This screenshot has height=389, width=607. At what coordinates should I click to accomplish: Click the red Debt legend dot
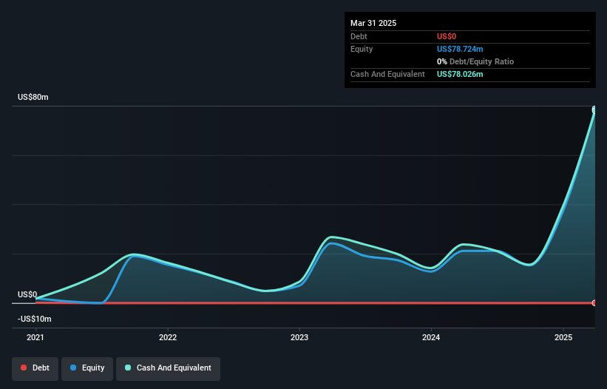coord(24,368)
